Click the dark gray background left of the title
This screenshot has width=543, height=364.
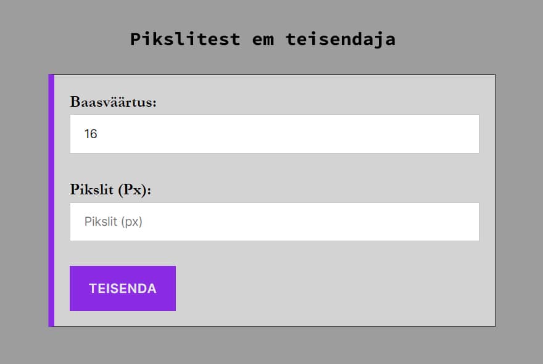62,39
